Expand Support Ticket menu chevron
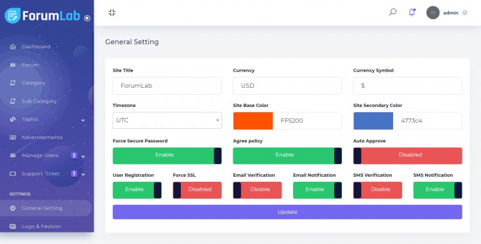This screenshot has height=244, width=481. pos(83,174)
